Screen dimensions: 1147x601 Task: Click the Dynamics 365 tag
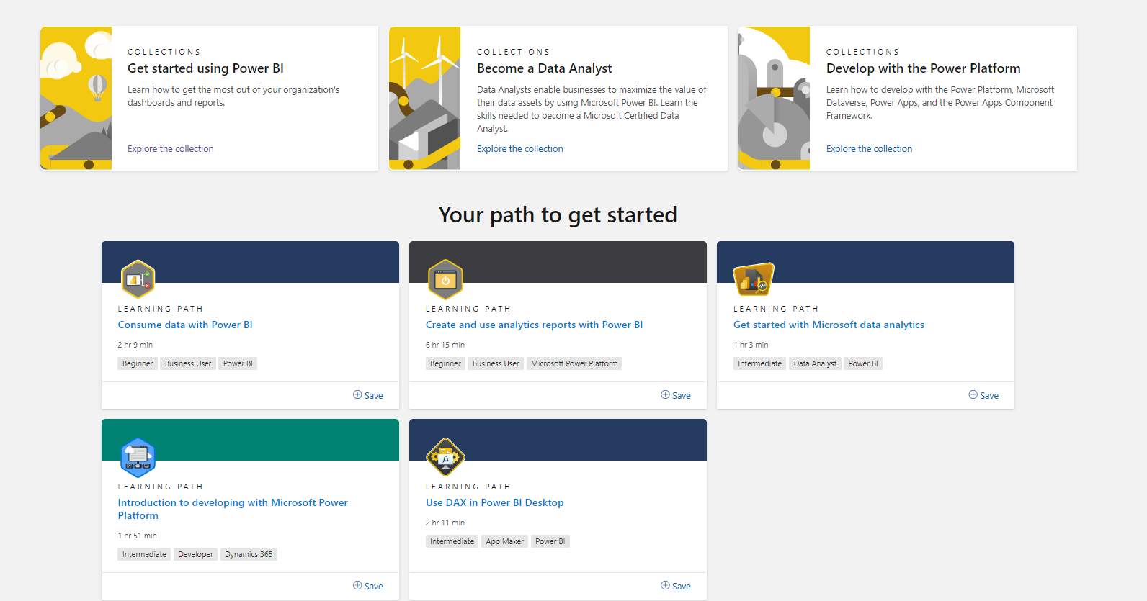pos(249,554)
